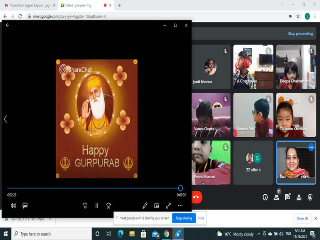The image size is (320, 240).
Task: Expand hidden system tray icons chevron
Action: [259, 234]
